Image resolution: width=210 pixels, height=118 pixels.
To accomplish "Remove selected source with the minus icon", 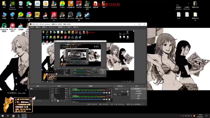I will (55, 101).
